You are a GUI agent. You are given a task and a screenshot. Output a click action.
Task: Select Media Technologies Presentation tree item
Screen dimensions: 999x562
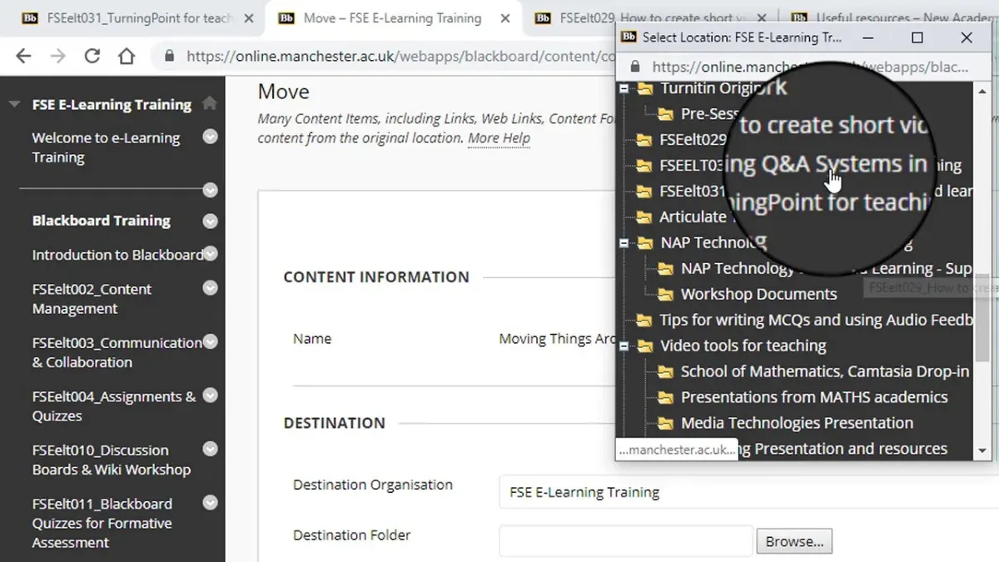click(x=797, y=423)
